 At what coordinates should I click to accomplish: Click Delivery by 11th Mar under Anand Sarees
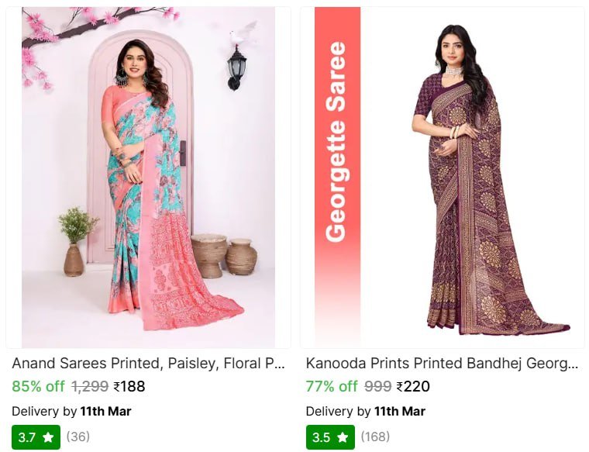click(71, 412)
